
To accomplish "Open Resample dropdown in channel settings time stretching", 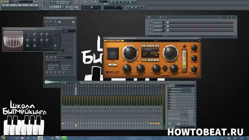I will [x=65, y=58].
